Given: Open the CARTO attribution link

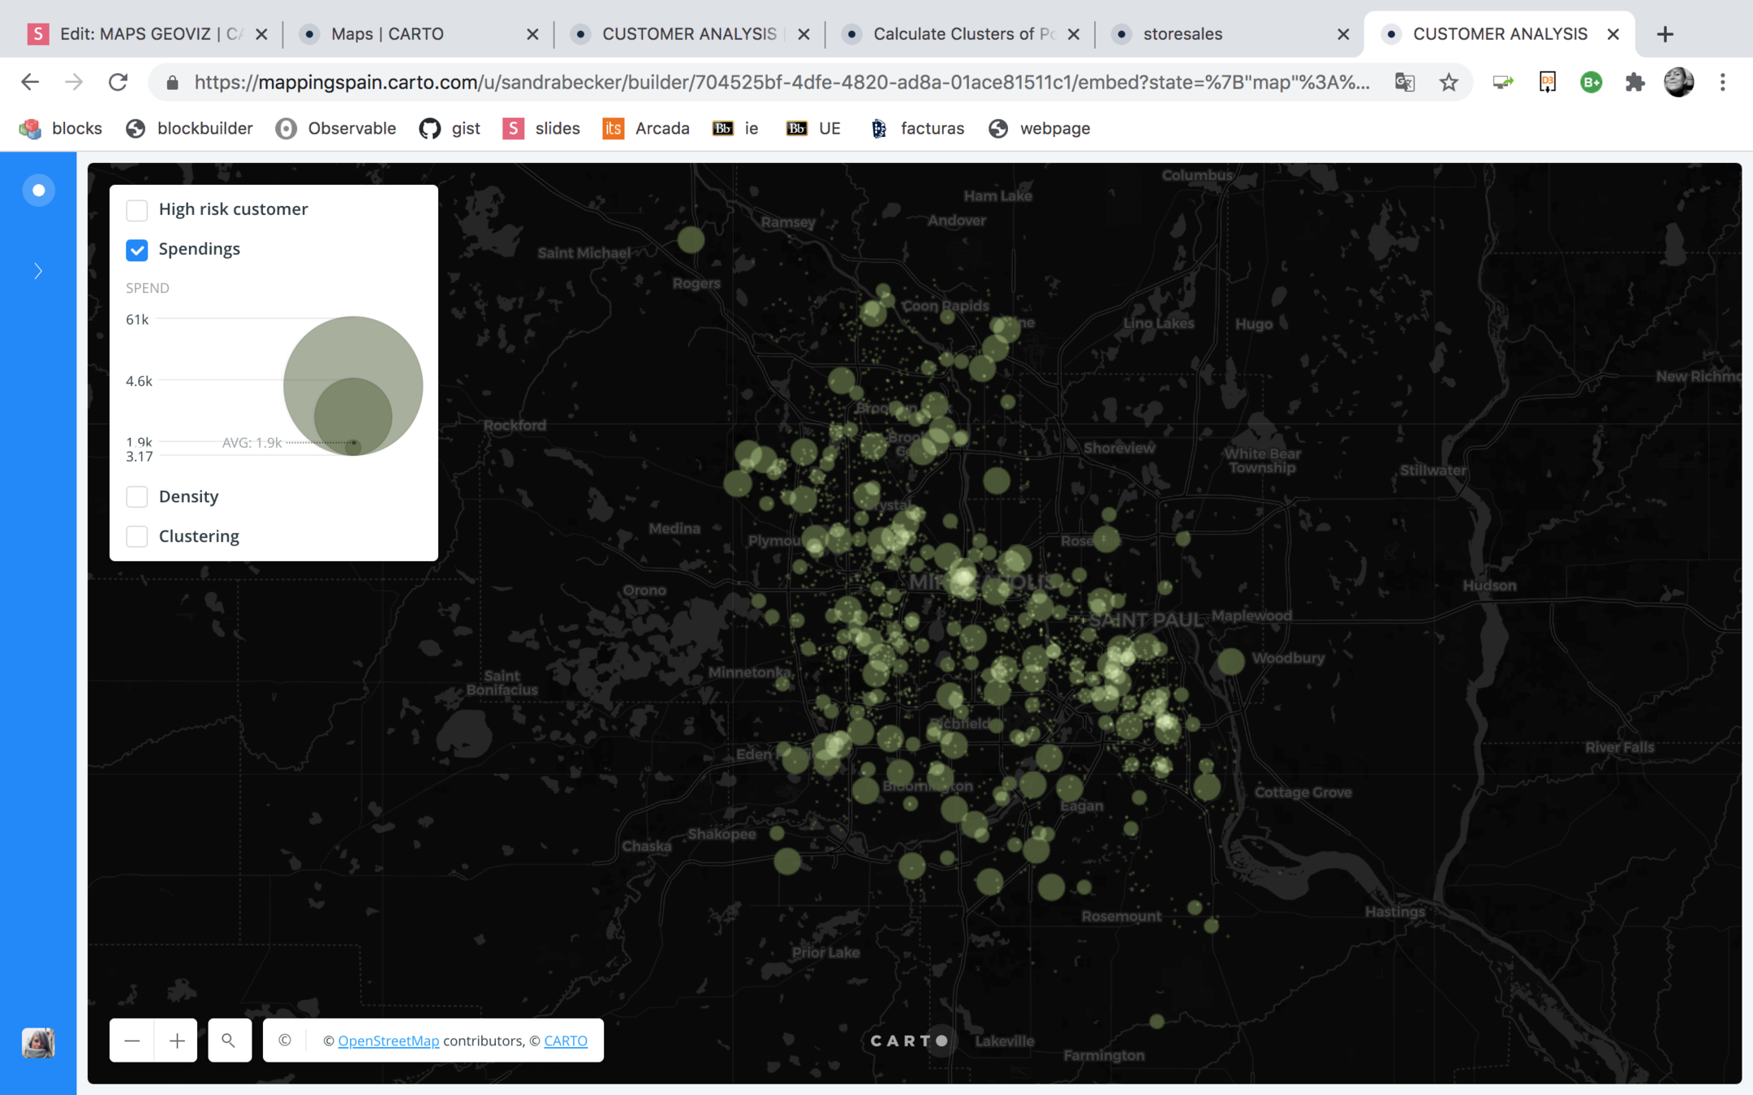Looking at the screenshot, I should [565, 1041].
